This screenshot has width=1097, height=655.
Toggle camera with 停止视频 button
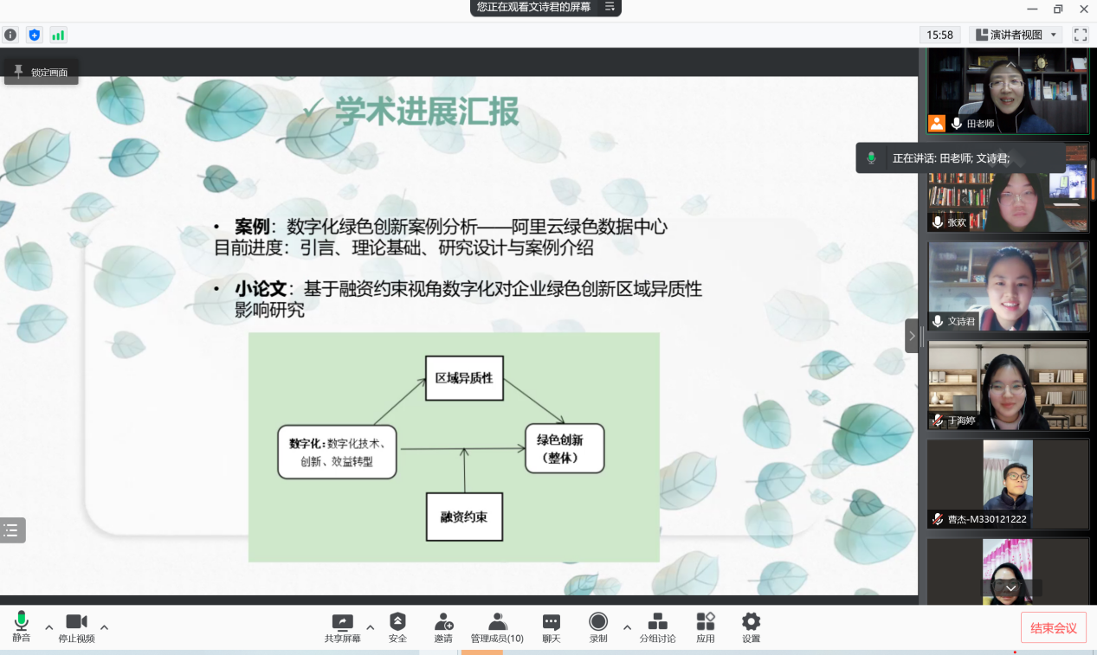[x=76, y=626]
